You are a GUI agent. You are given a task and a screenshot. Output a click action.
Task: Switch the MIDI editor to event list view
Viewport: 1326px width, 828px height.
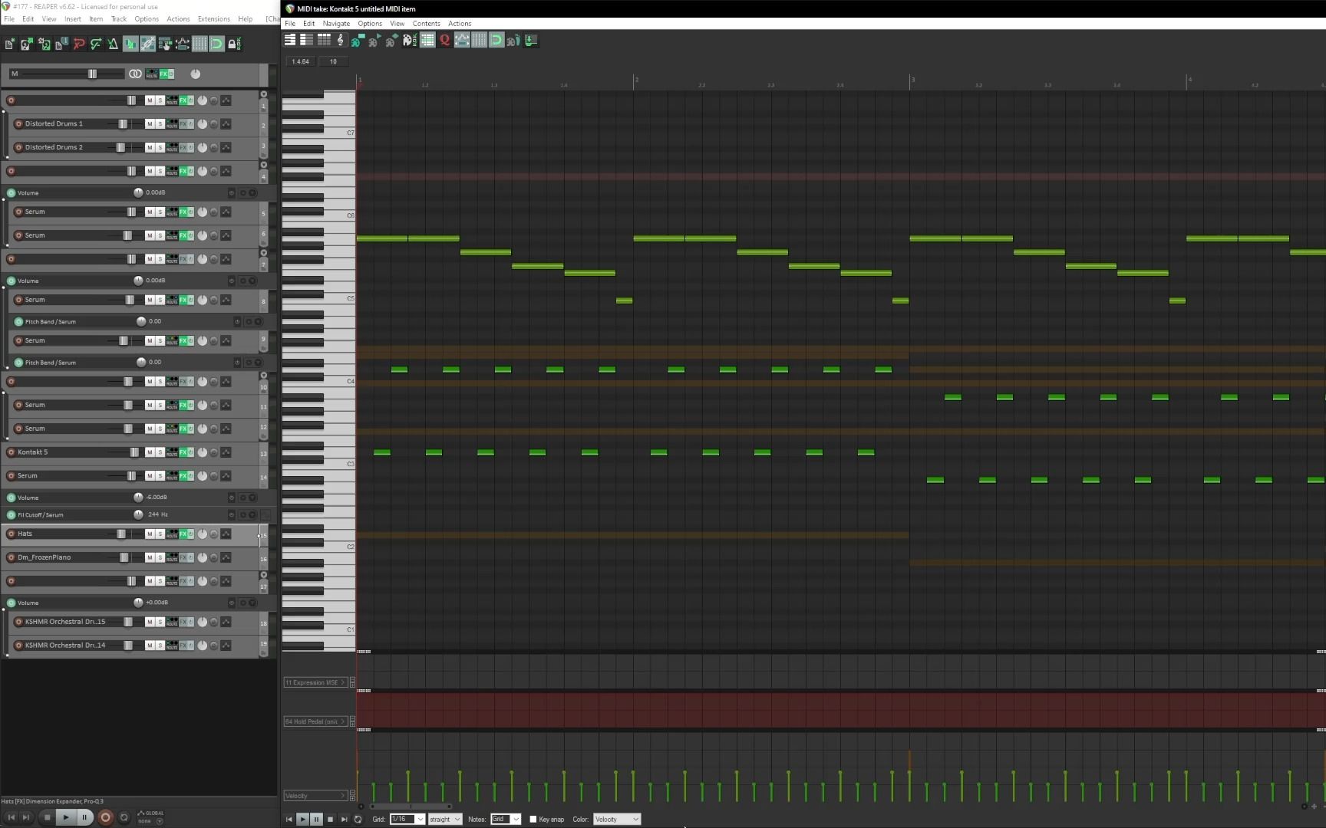324,40
